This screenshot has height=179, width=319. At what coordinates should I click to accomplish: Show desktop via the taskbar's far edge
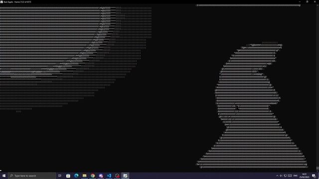319,176
